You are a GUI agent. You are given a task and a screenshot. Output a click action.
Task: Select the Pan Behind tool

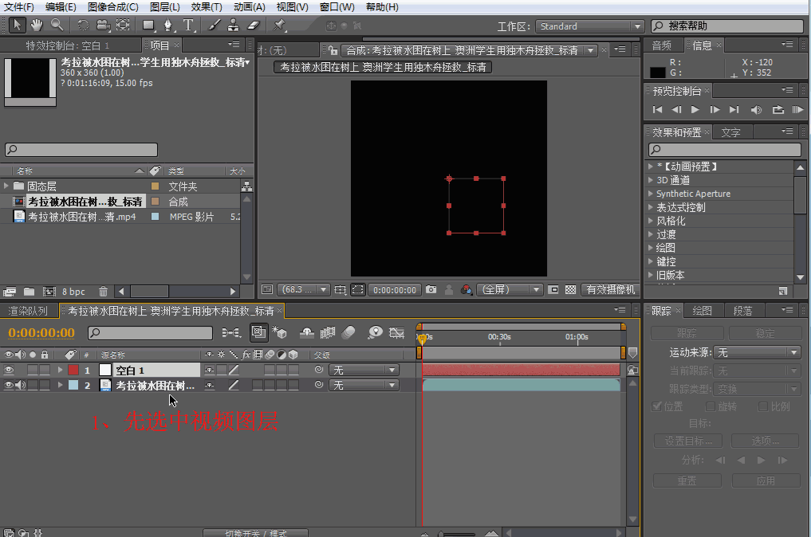point(123,25)
